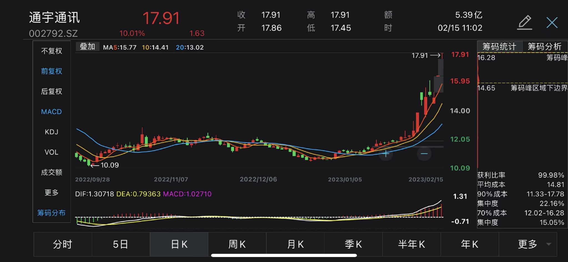Tap the 17.91 high price marker on chart
Viewport: 568px width, 262px height.
tap(426, 55)
